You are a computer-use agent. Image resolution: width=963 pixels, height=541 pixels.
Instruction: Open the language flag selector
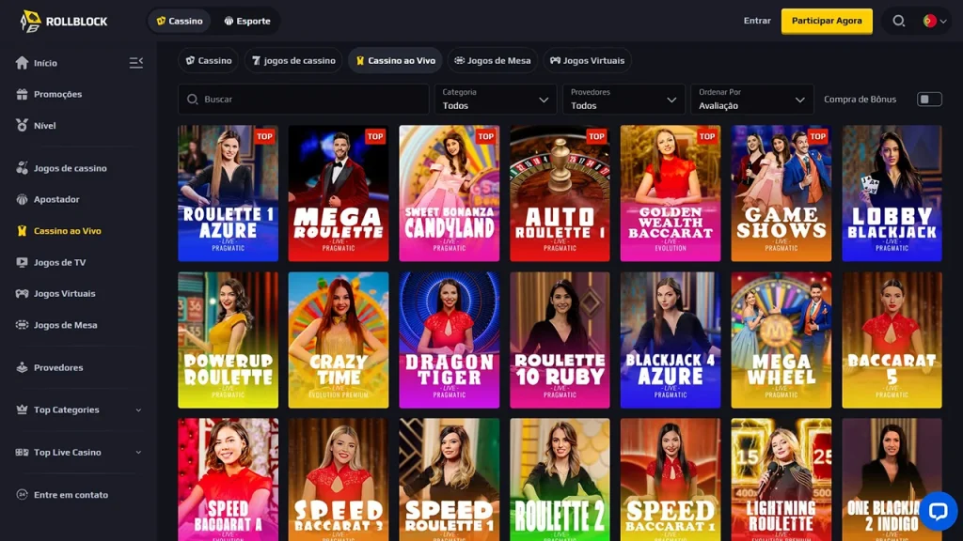pos(935,21)
